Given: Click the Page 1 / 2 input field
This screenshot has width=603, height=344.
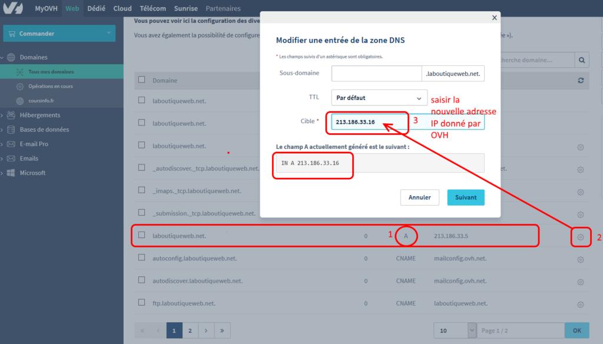Looking at the screenshot, I should coord(521,330).
